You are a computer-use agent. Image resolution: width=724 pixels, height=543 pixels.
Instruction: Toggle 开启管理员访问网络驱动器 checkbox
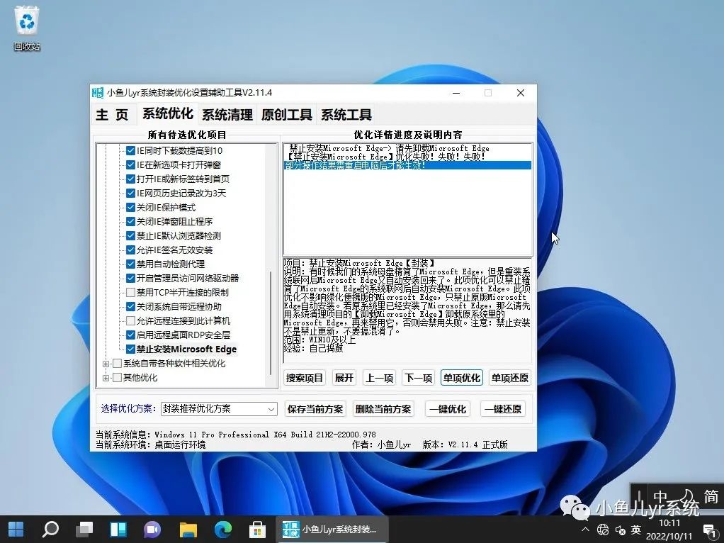click(x=130, y=278)
